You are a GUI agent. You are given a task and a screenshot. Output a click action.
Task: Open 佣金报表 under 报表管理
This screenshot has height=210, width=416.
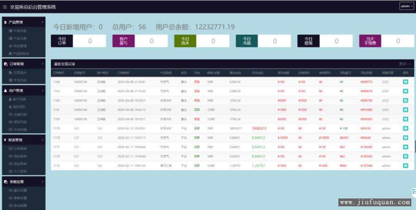[x=18, y=156]
